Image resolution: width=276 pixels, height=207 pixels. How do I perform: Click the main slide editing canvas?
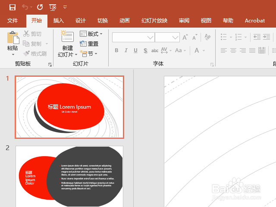point(220,141)
